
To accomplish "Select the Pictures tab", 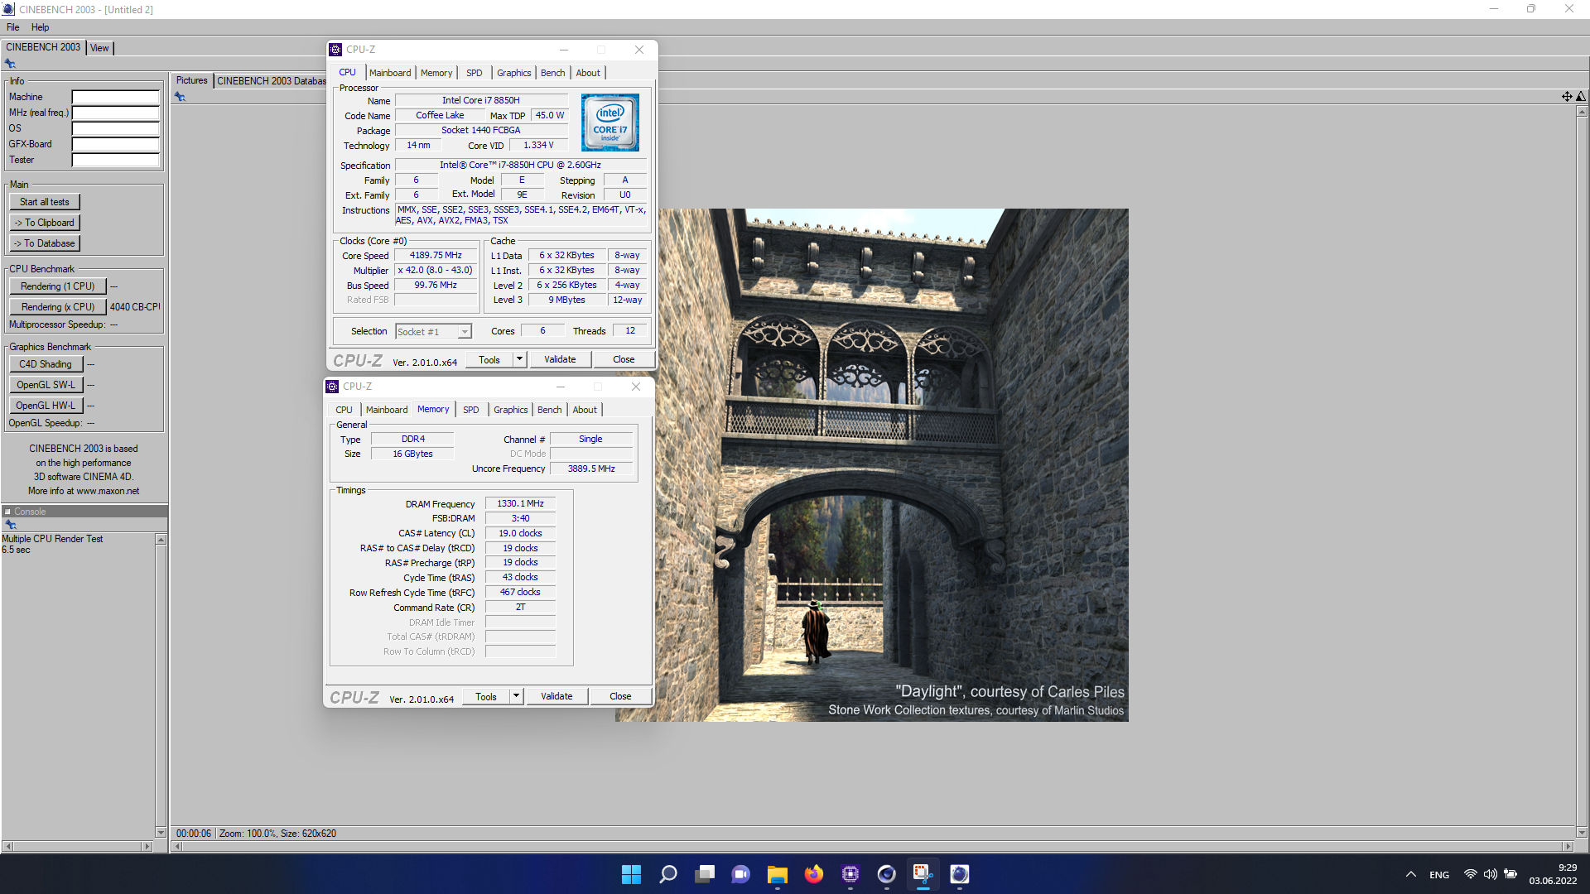I will 191,80.
